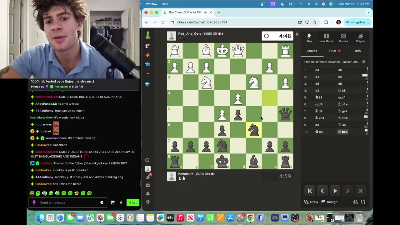This screenshot has height=225, width=400.
Task: Offer a Draw
Action: [311, 202]
